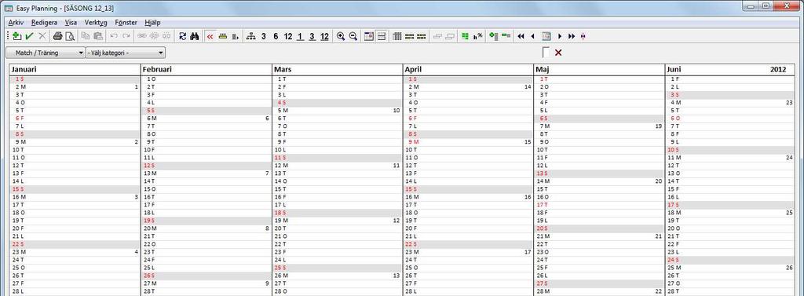
Task: Open the Fönster menu
Action: [126, 23]
